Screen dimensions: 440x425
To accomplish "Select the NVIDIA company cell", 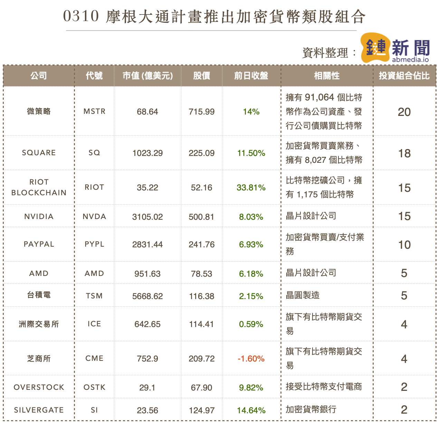I will (x=39, y=216).
